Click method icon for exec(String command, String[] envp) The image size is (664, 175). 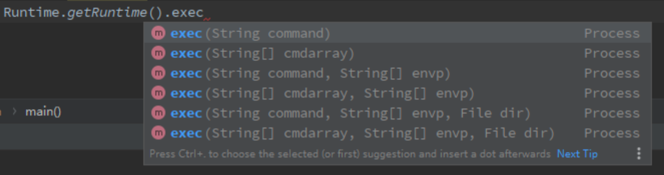(x=158, y=73)
